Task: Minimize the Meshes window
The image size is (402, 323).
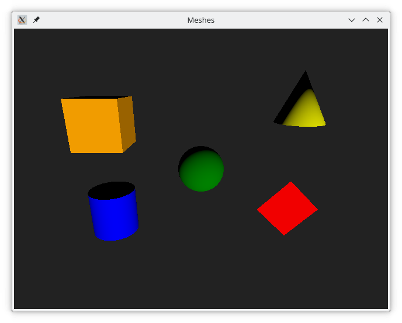Action: (352, 20)
